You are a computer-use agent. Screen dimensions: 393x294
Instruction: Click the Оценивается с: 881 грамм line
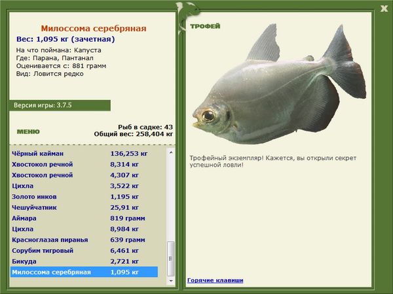[61, 66]
